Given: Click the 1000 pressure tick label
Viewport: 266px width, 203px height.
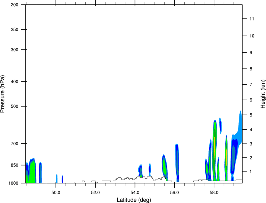Looking at the screenshot, I should pos(13,183).
